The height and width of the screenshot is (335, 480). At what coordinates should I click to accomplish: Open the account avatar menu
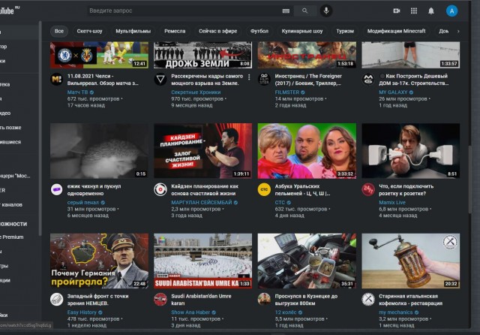451,11
